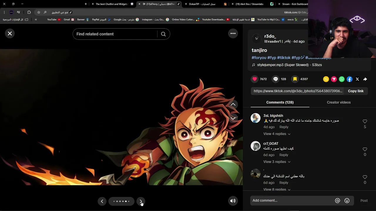This screenshot has height=211, width=376.
Task: Share the post to Facebook
Action: 350,79
